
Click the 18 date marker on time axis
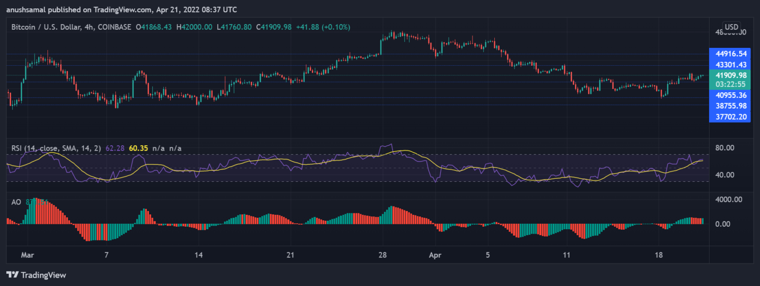coord(658,255)
